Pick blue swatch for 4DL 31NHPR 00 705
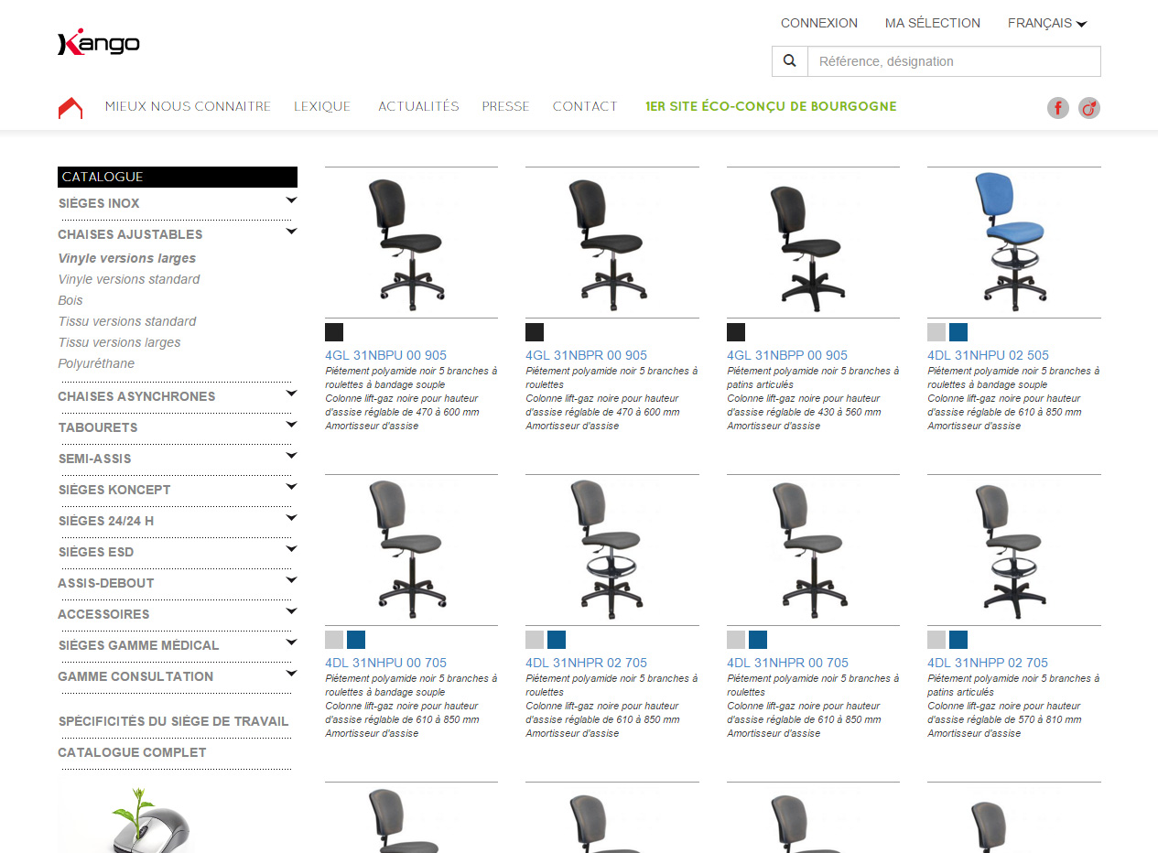The height and width of the screenshot is (853, 1158). [x=758, y=640]
